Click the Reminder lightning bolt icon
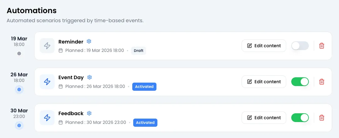The height and width of the screenshot is (138, 339). pos(47,46)
